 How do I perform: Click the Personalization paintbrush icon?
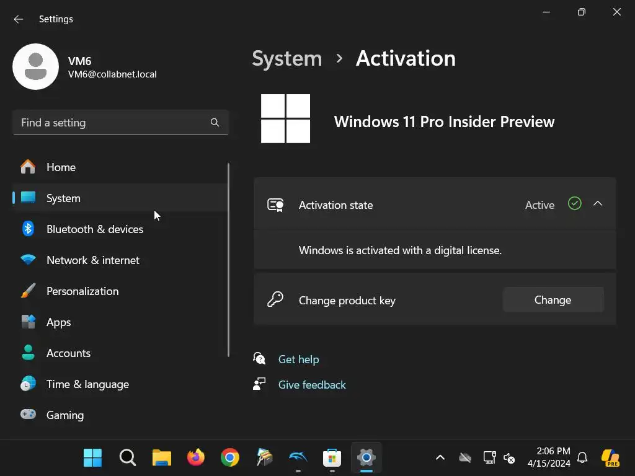[28, 291]
